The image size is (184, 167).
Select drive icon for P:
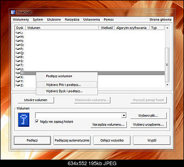coord(18,49)
